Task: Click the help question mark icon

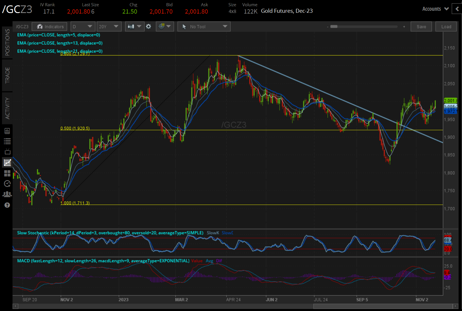Action: tap(7, 205)
